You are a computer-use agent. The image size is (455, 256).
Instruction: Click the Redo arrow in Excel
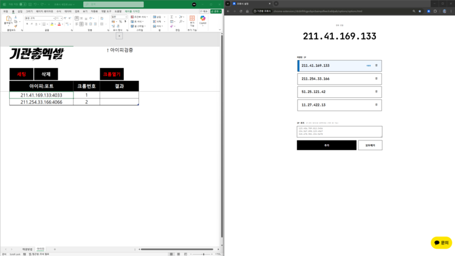42,4
